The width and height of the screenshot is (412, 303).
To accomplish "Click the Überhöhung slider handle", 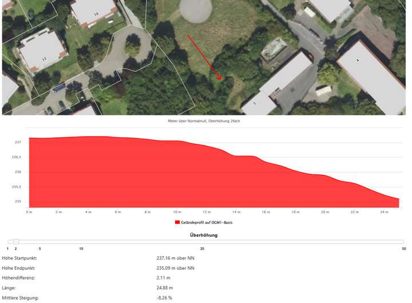I will [x=16, y=242].
